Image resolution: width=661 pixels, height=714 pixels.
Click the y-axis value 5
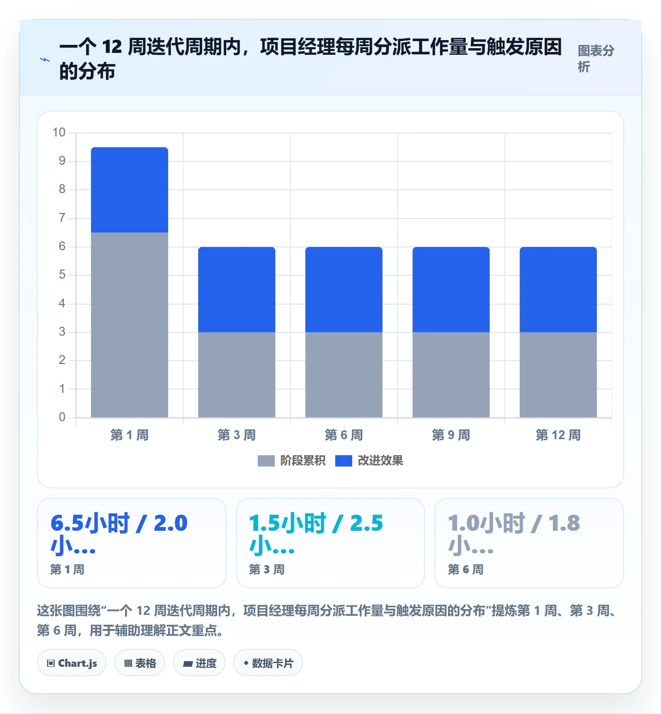click(x=62, y=275)
